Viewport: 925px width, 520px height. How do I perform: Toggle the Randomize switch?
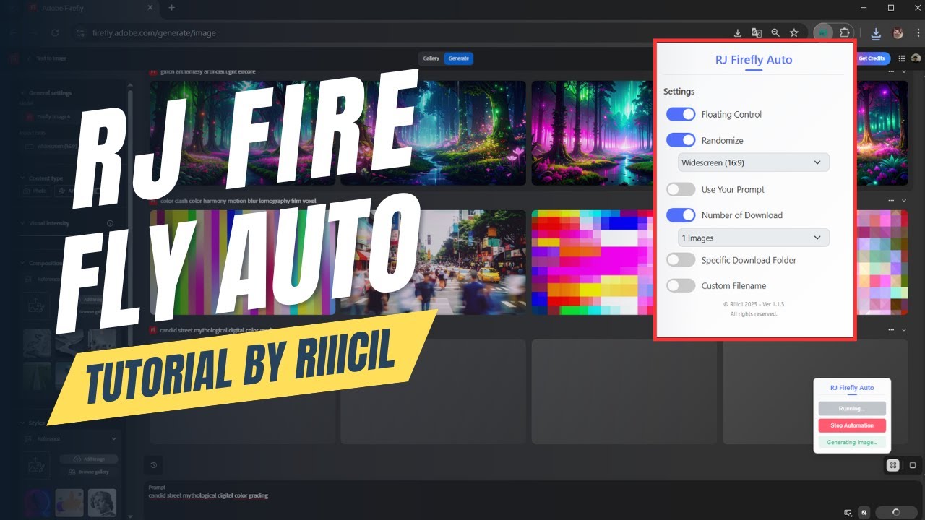681,140
